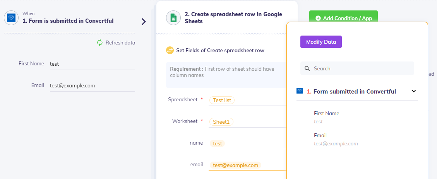Click the 1. Form is submitted in Convertful title

[x=68, y=21]
